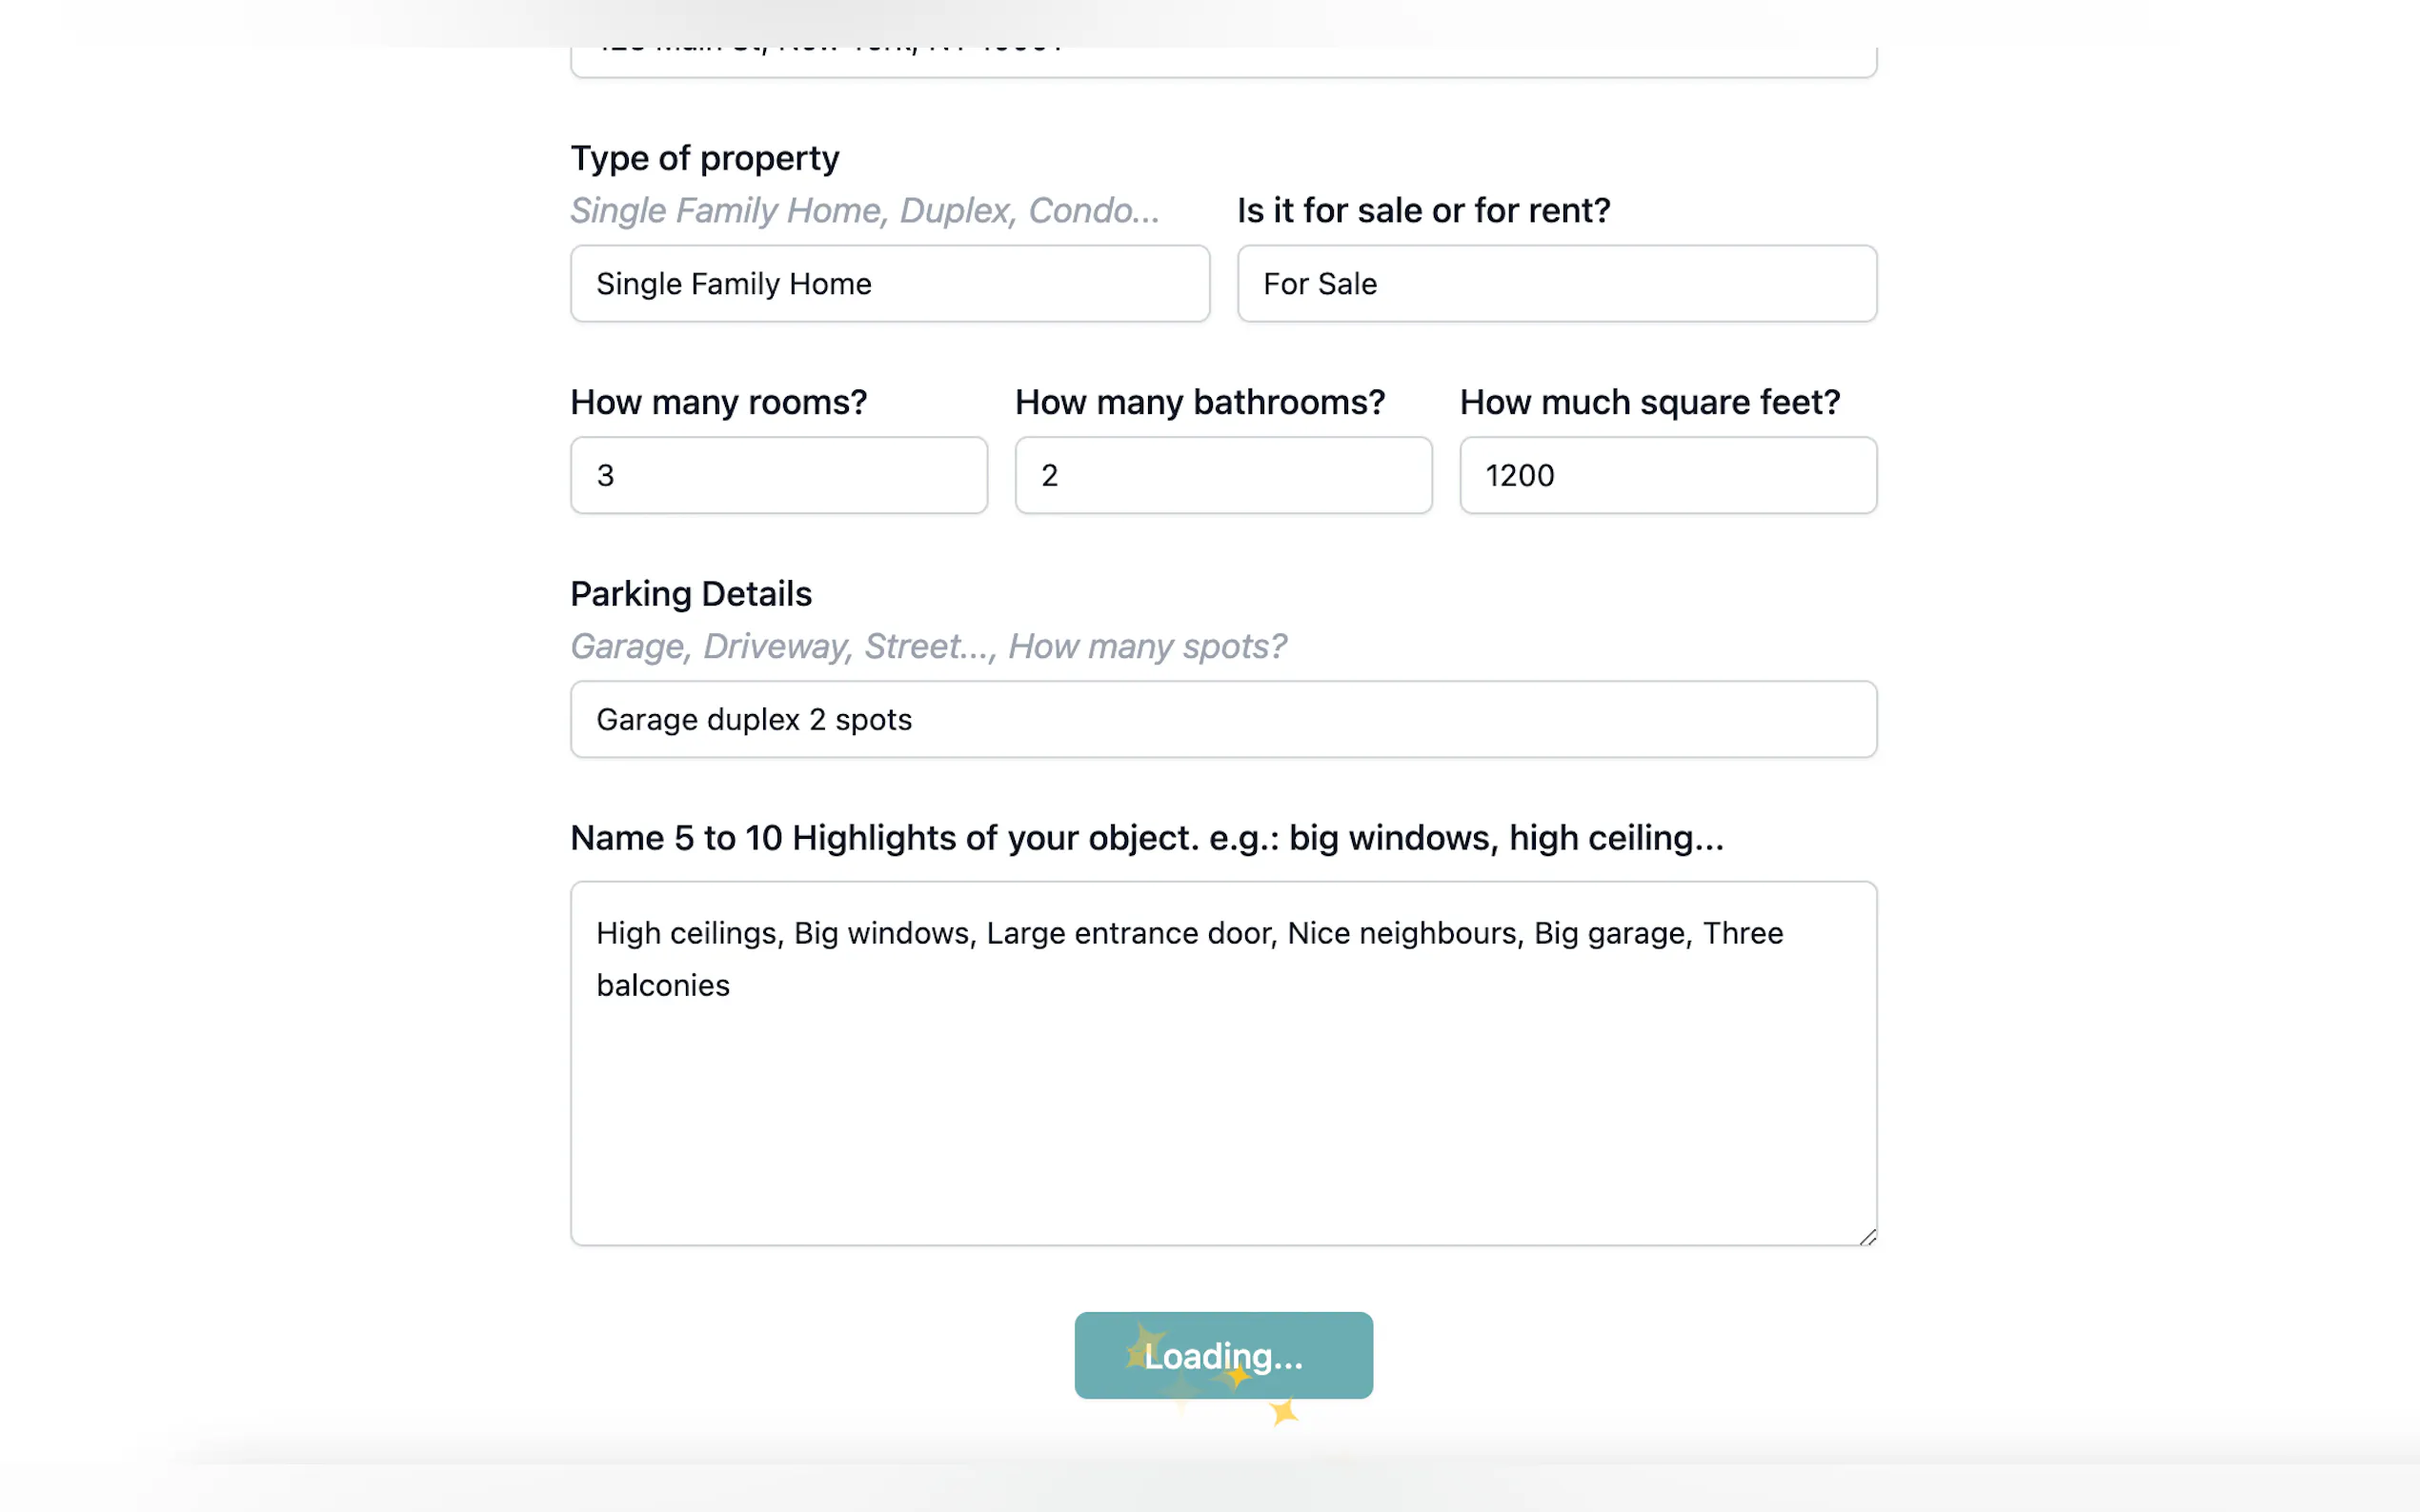Click the 'How many rooms?' label
Image resolution: width=2420 pixels, height=1512 pixels.
[x=718, y=402]
